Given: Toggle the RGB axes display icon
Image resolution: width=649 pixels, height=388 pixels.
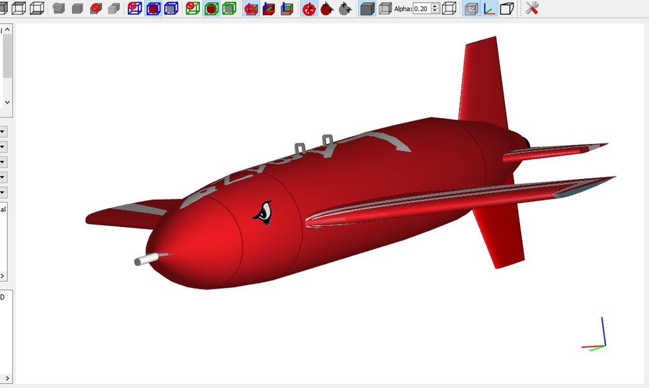Looking at the screenshot, I should click(x=489, y=8).
